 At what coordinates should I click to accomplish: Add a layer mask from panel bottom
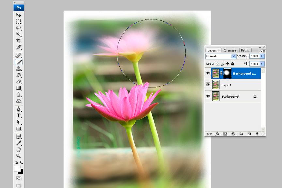[x=226, y=134]
